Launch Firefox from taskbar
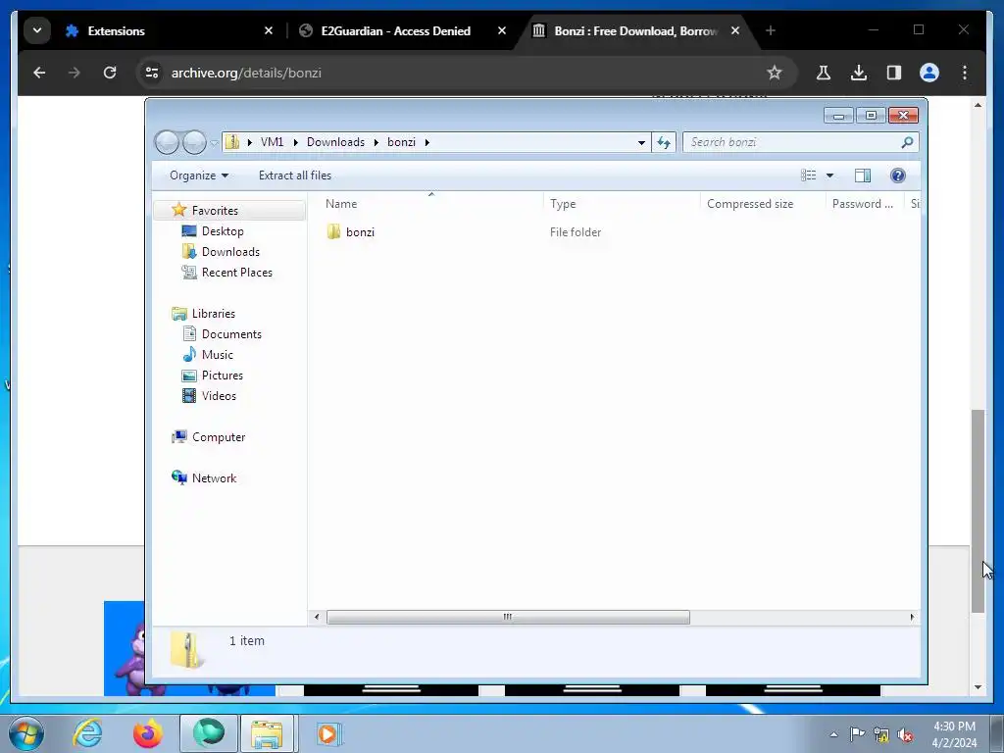 tap(148, 733)
